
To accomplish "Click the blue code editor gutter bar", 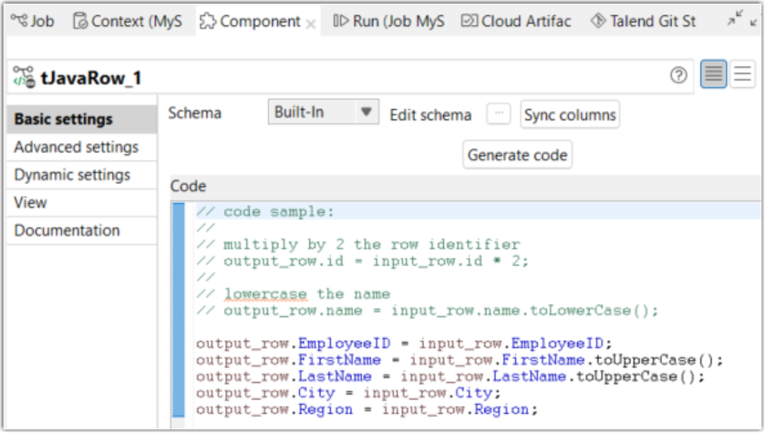I will pyautogui.click(x=179, y=310).
